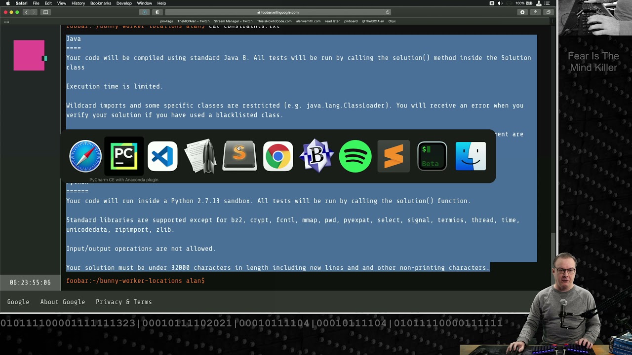The height and width of the screenshot is (355, 632).
Task: Open the Ghostery extension ghost icon
Action: click(x=144, y=12)
